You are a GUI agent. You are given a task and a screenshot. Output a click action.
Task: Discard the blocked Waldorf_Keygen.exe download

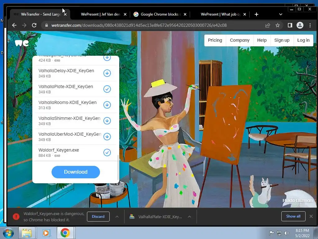(98, 217)
